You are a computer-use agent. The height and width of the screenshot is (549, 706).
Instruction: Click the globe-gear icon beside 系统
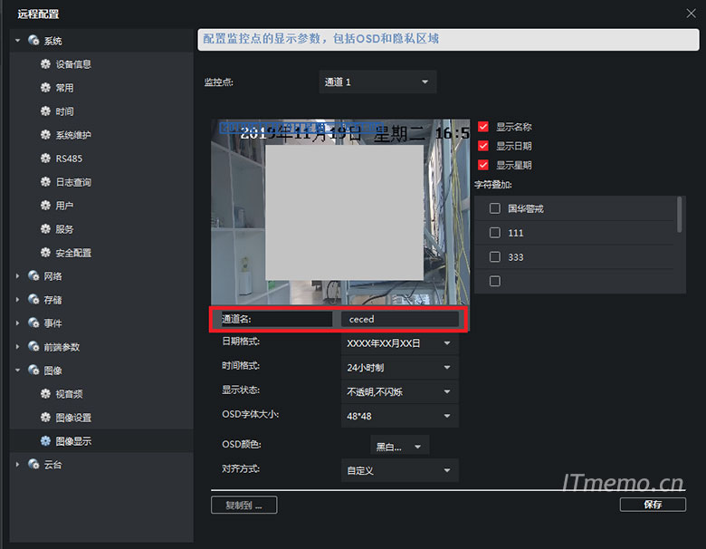(x=33, y=41)
